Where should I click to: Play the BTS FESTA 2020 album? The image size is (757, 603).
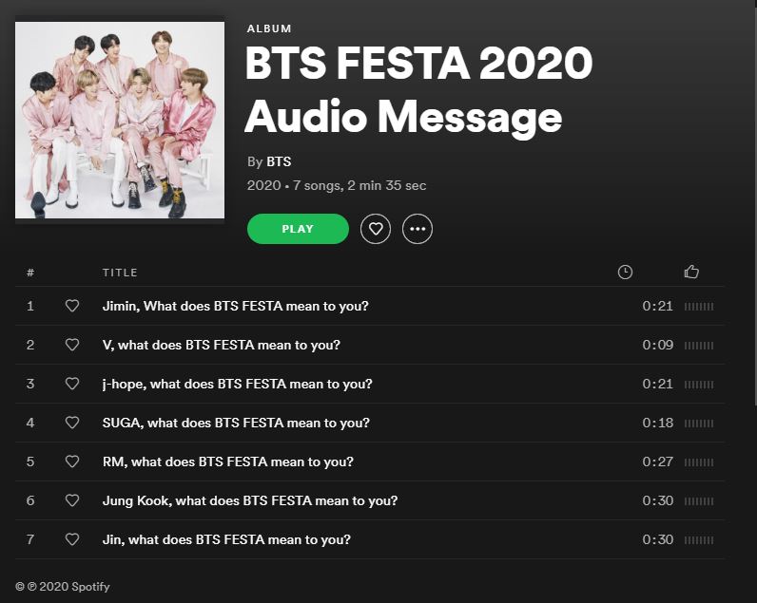[x=298, y=229]
